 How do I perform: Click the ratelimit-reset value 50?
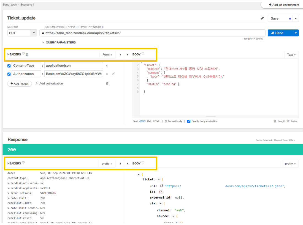[x=42, y=218]
